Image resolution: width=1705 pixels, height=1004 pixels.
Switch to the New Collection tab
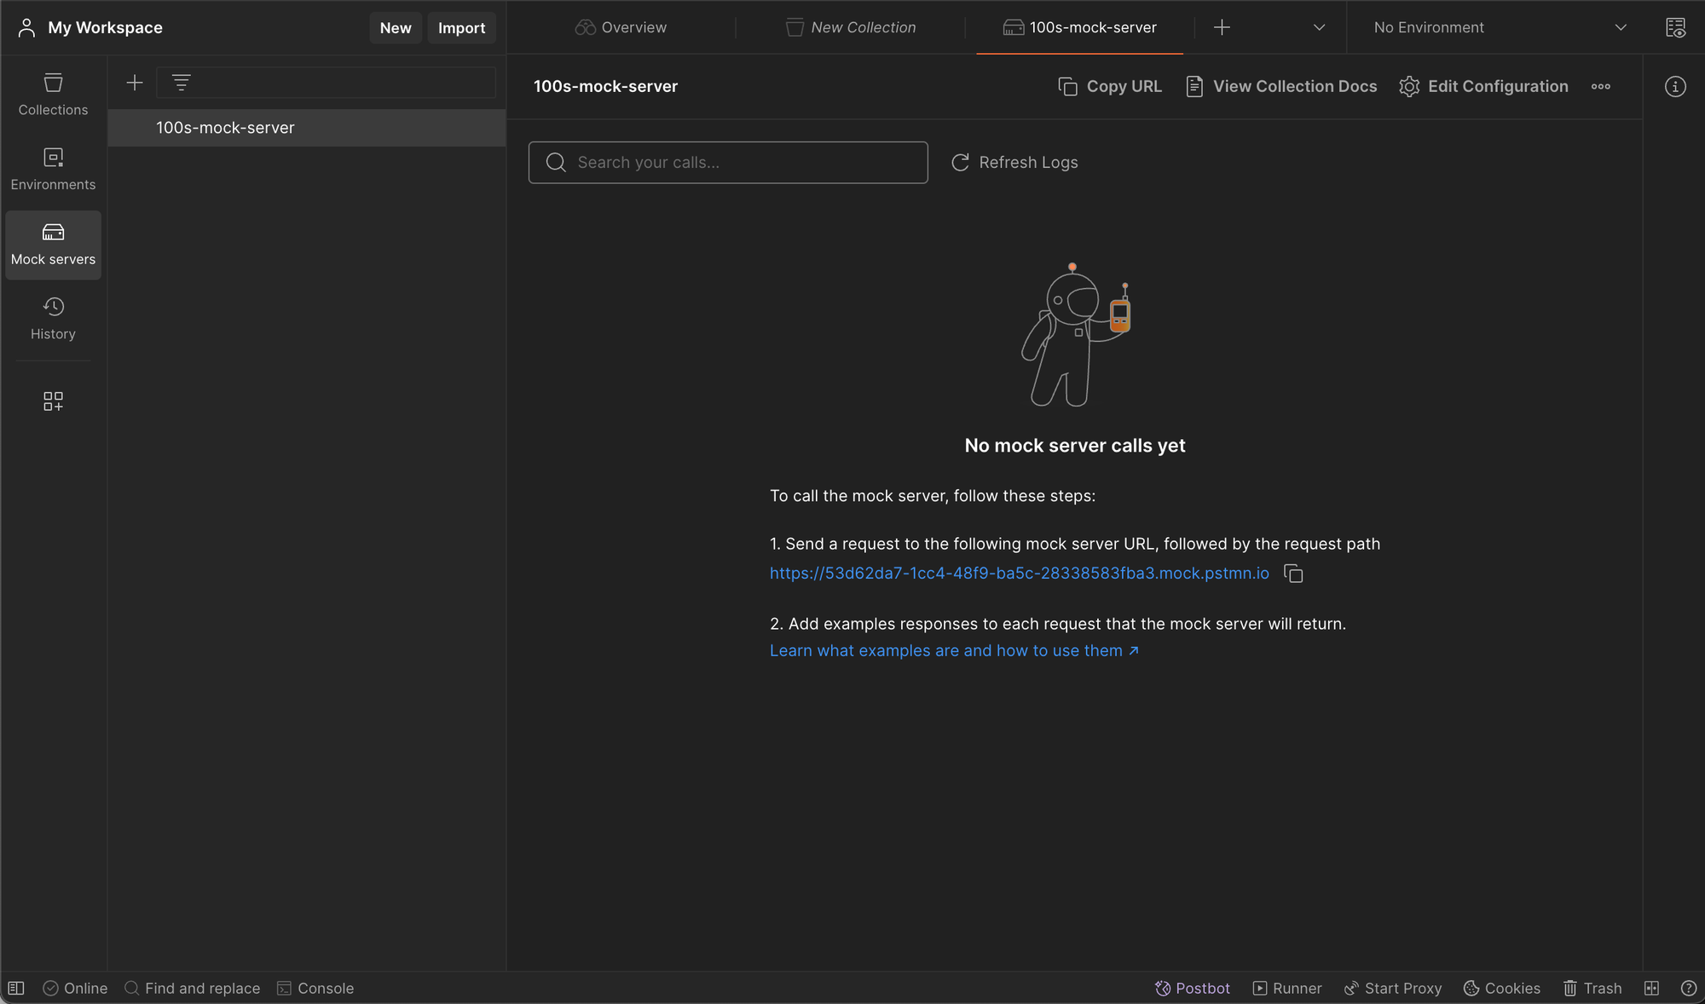[x=850, y=27]
